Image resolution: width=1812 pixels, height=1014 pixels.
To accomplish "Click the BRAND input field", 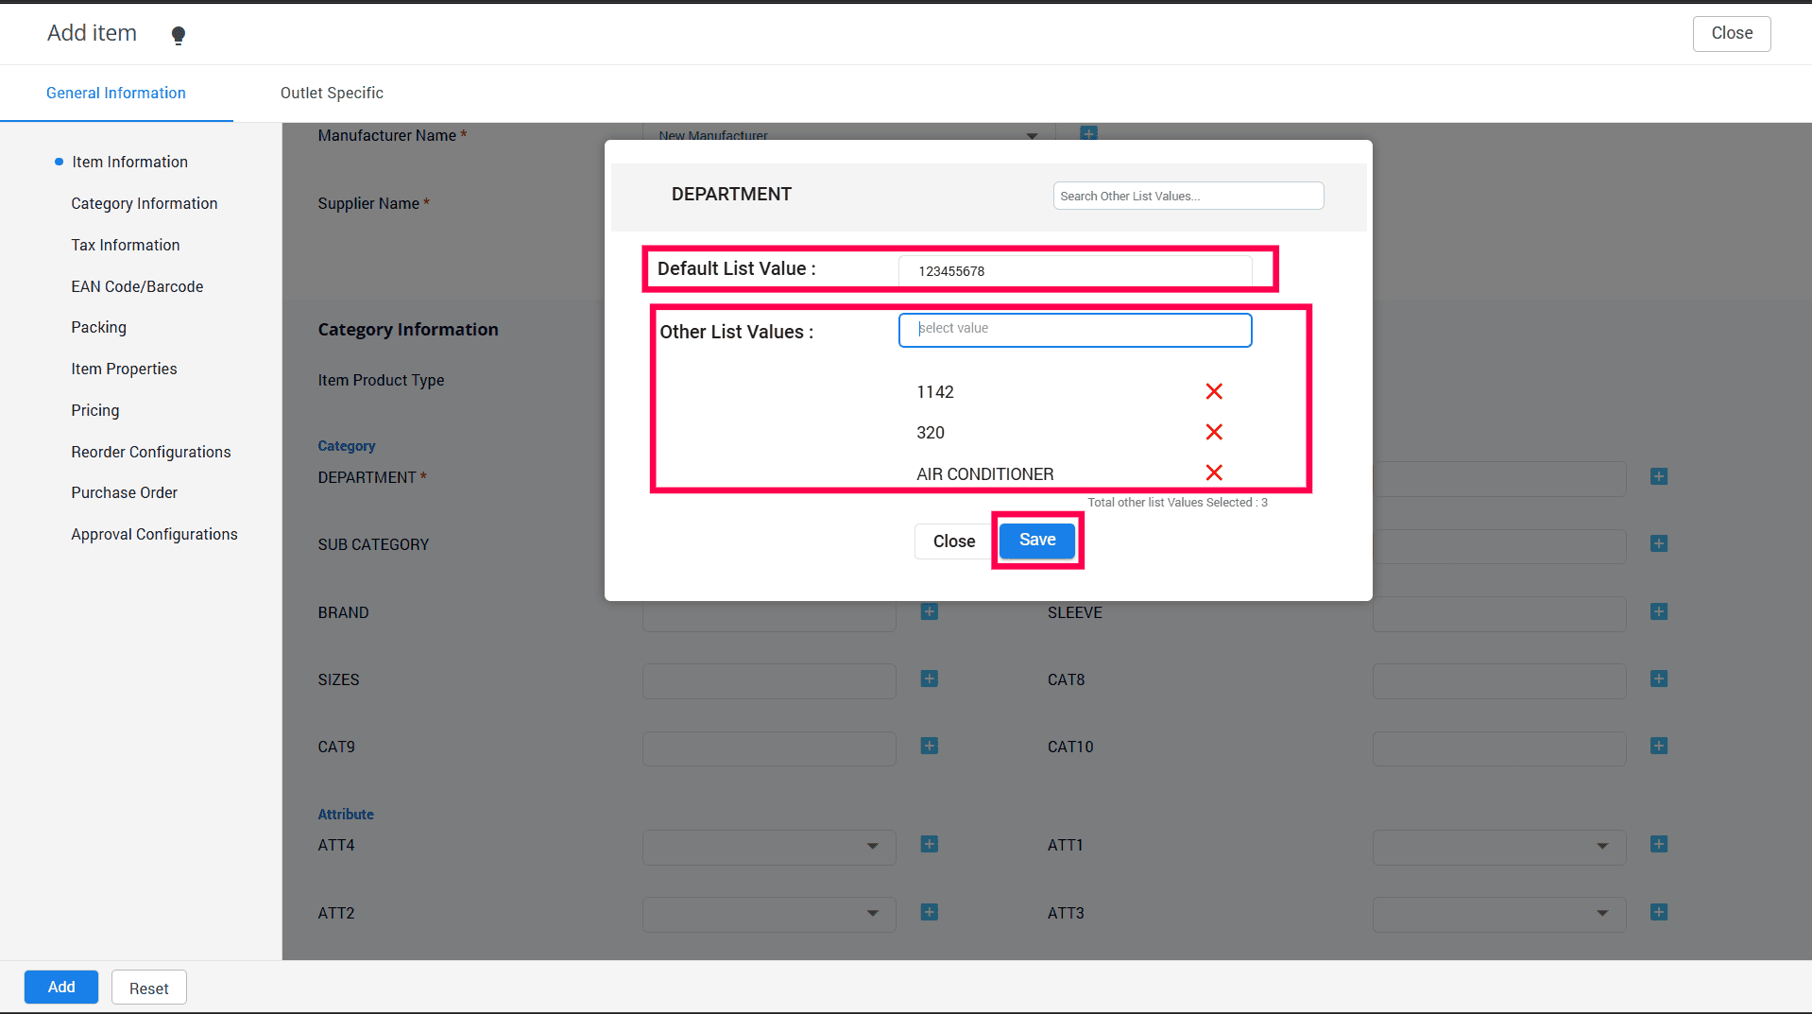I will [769, 614].
